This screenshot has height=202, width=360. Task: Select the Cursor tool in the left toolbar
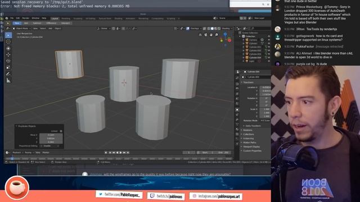pos(8,42)
